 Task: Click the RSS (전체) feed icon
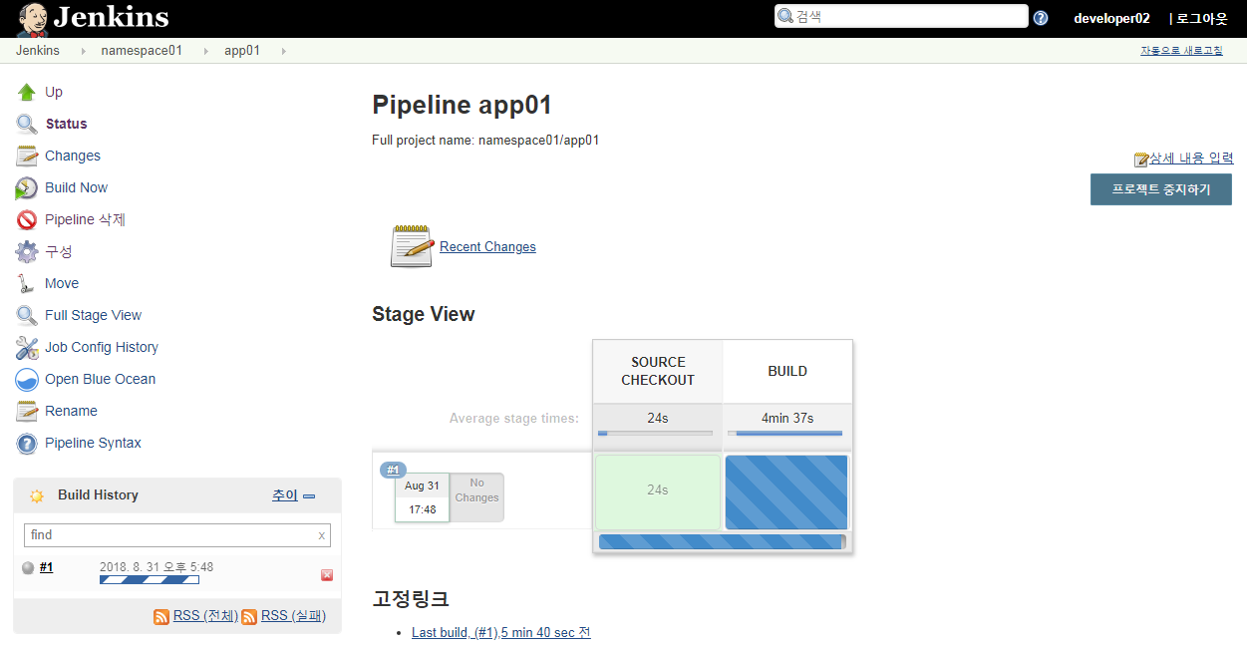161,617
